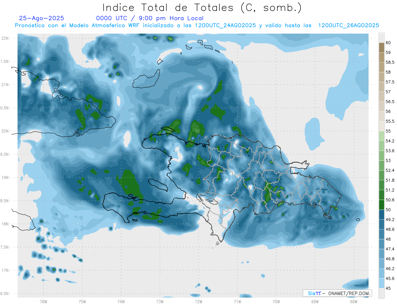Click the latitude label '0.5N'
397x306 pixels.
5,108
